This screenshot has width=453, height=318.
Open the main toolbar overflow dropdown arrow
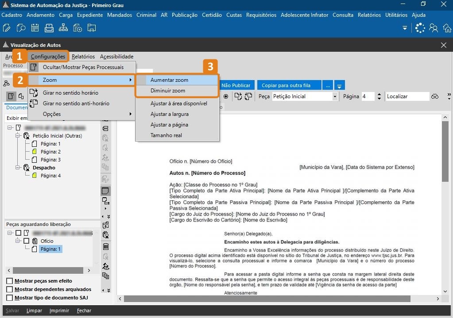click(405, 28)
